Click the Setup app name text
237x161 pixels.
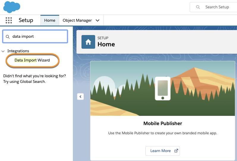(26, 20)
